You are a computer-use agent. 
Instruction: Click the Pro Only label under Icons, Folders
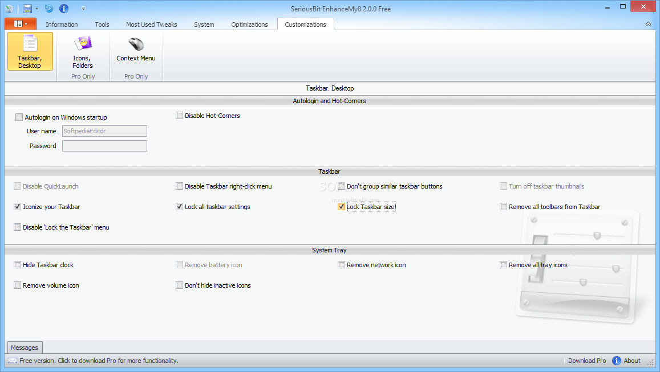[83, 76]
